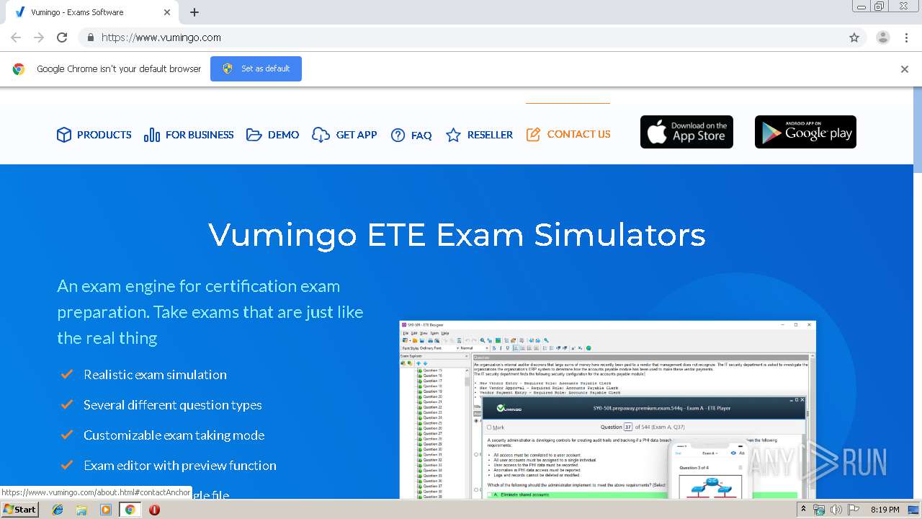Click the Products cube icon
922x519 pixels.
(x=64, y=135)
